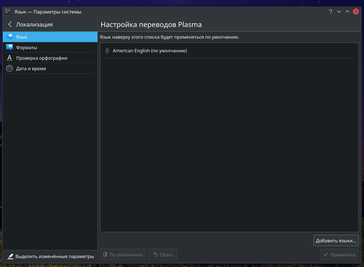Click the Применить button
The width and height of the screenshot is (364, 267).
tap(339, 255)
